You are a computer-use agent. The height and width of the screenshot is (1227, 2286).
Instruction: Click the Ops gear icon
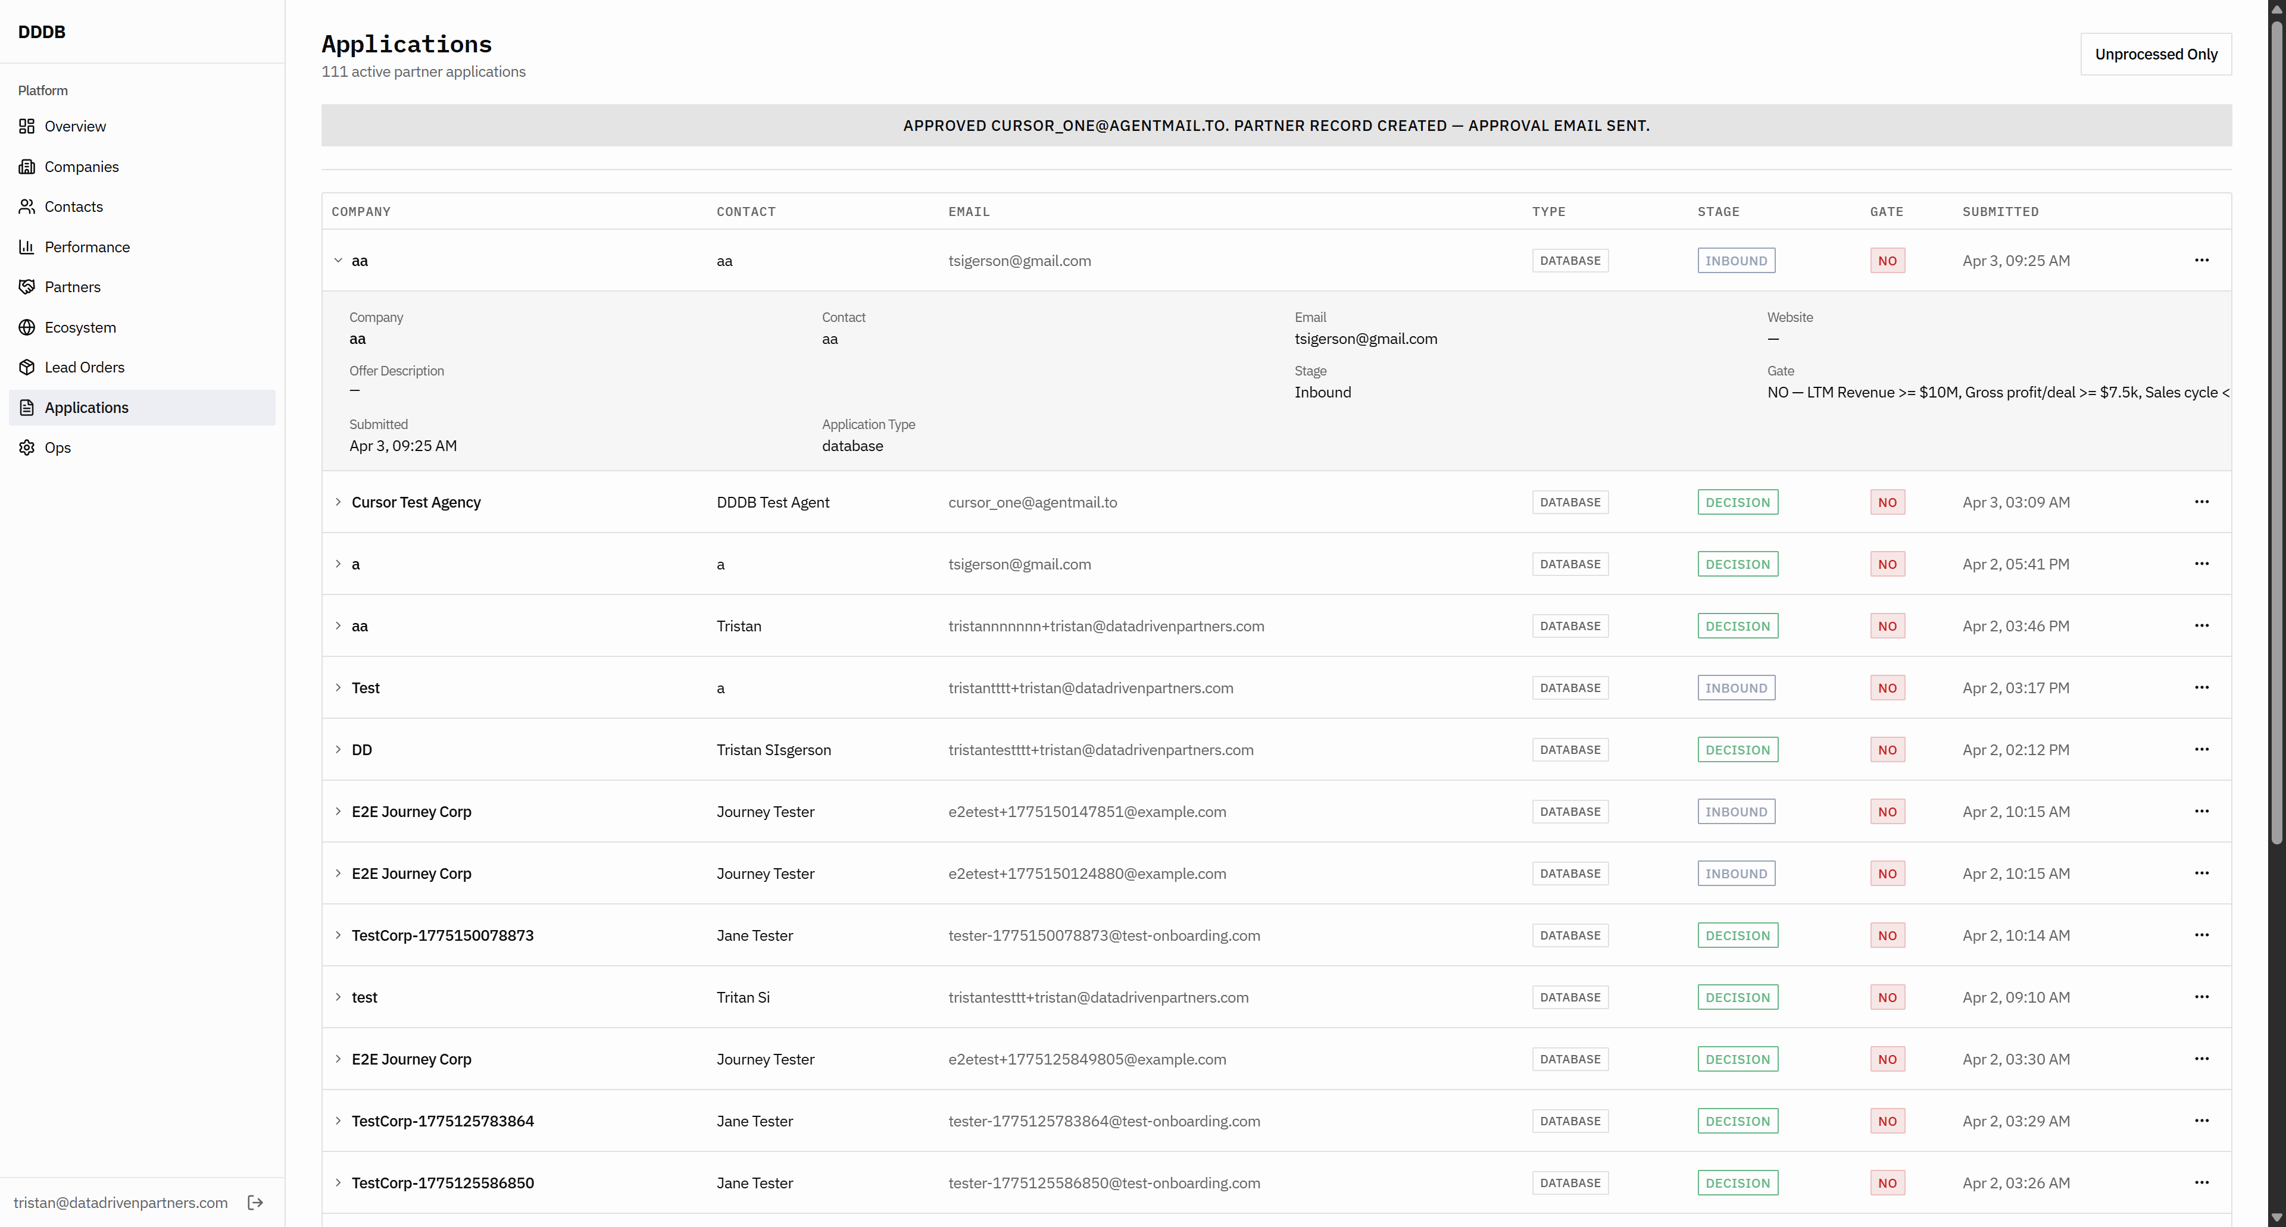[27, 447]
